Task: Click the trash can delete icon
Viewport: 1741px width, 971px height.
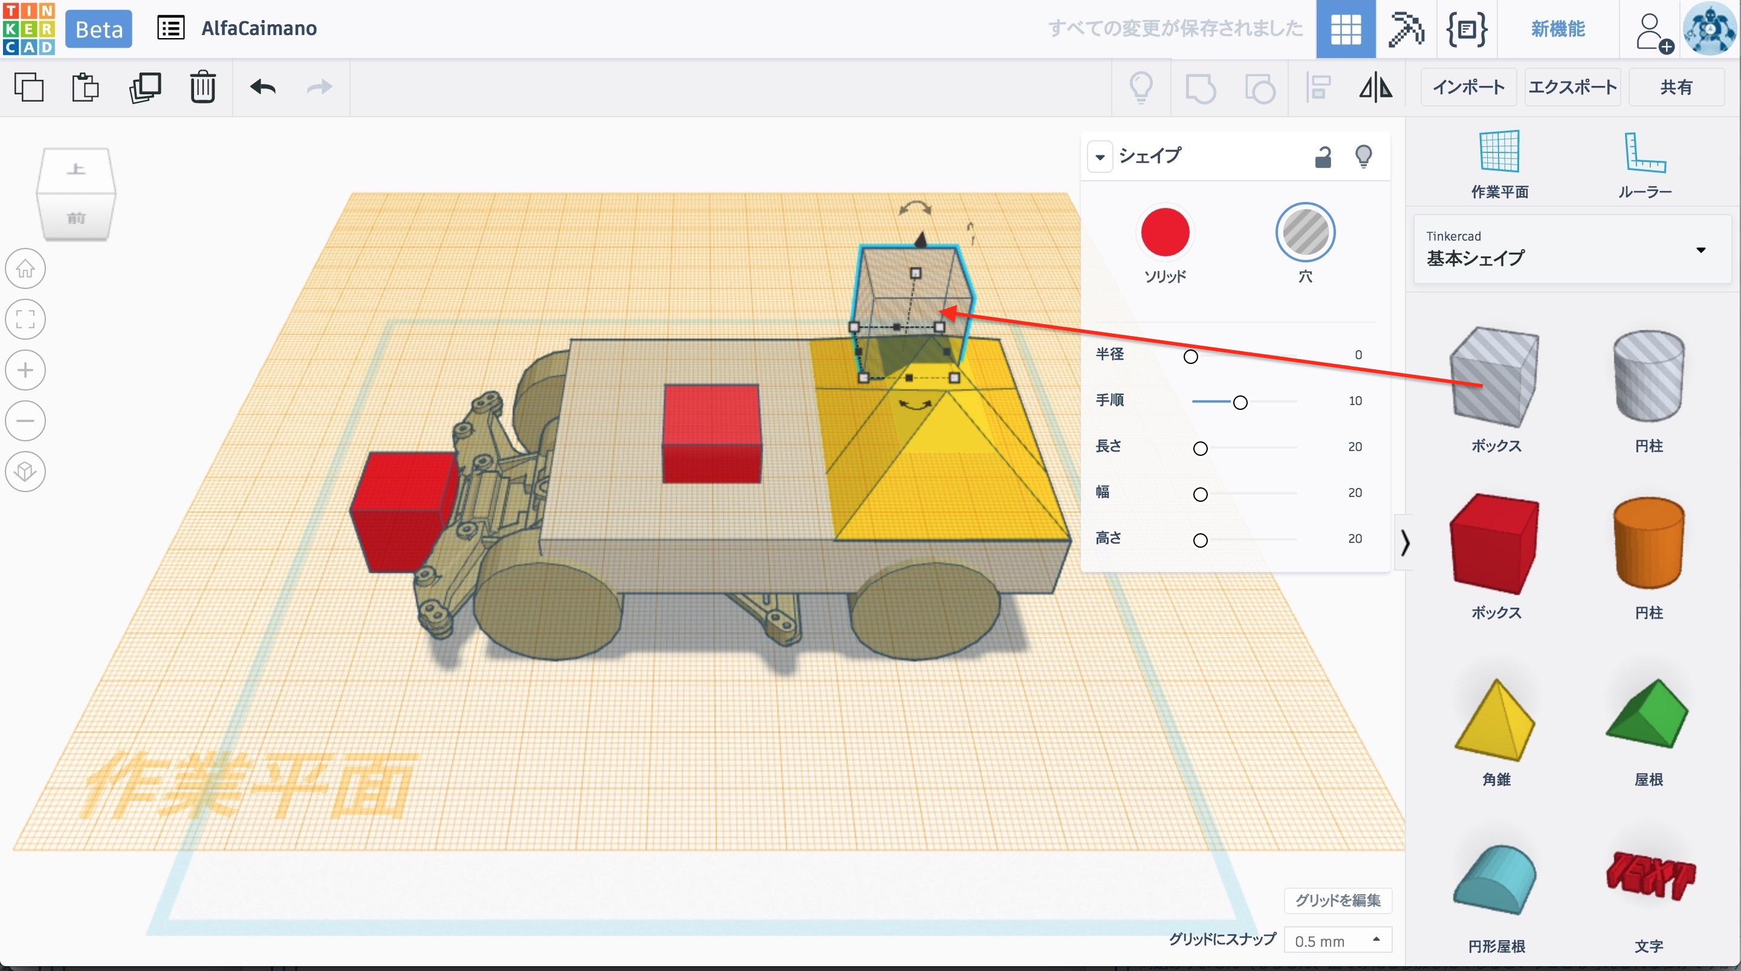Action: point(202,87)
